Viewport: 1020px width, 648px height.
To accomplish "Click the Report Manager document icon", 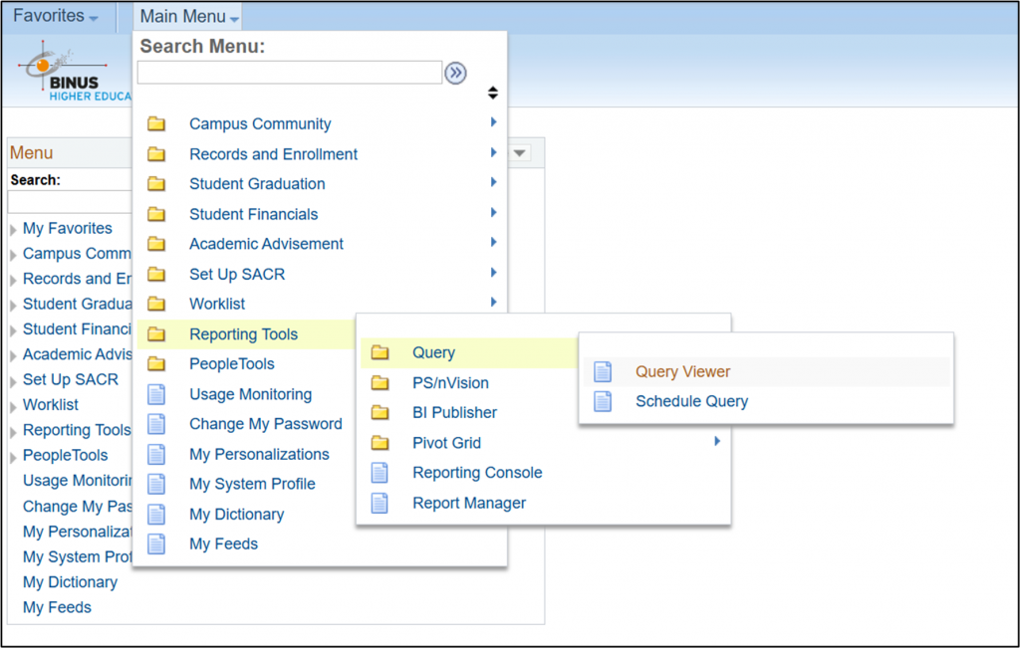I will (380, 504).
